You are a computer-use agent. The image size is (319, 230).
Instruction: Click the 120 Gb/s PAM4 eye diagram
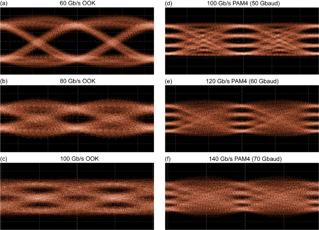point(242,118)
